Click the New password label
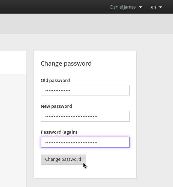Screen dimensions: 173x187 (x=56, y=106)
